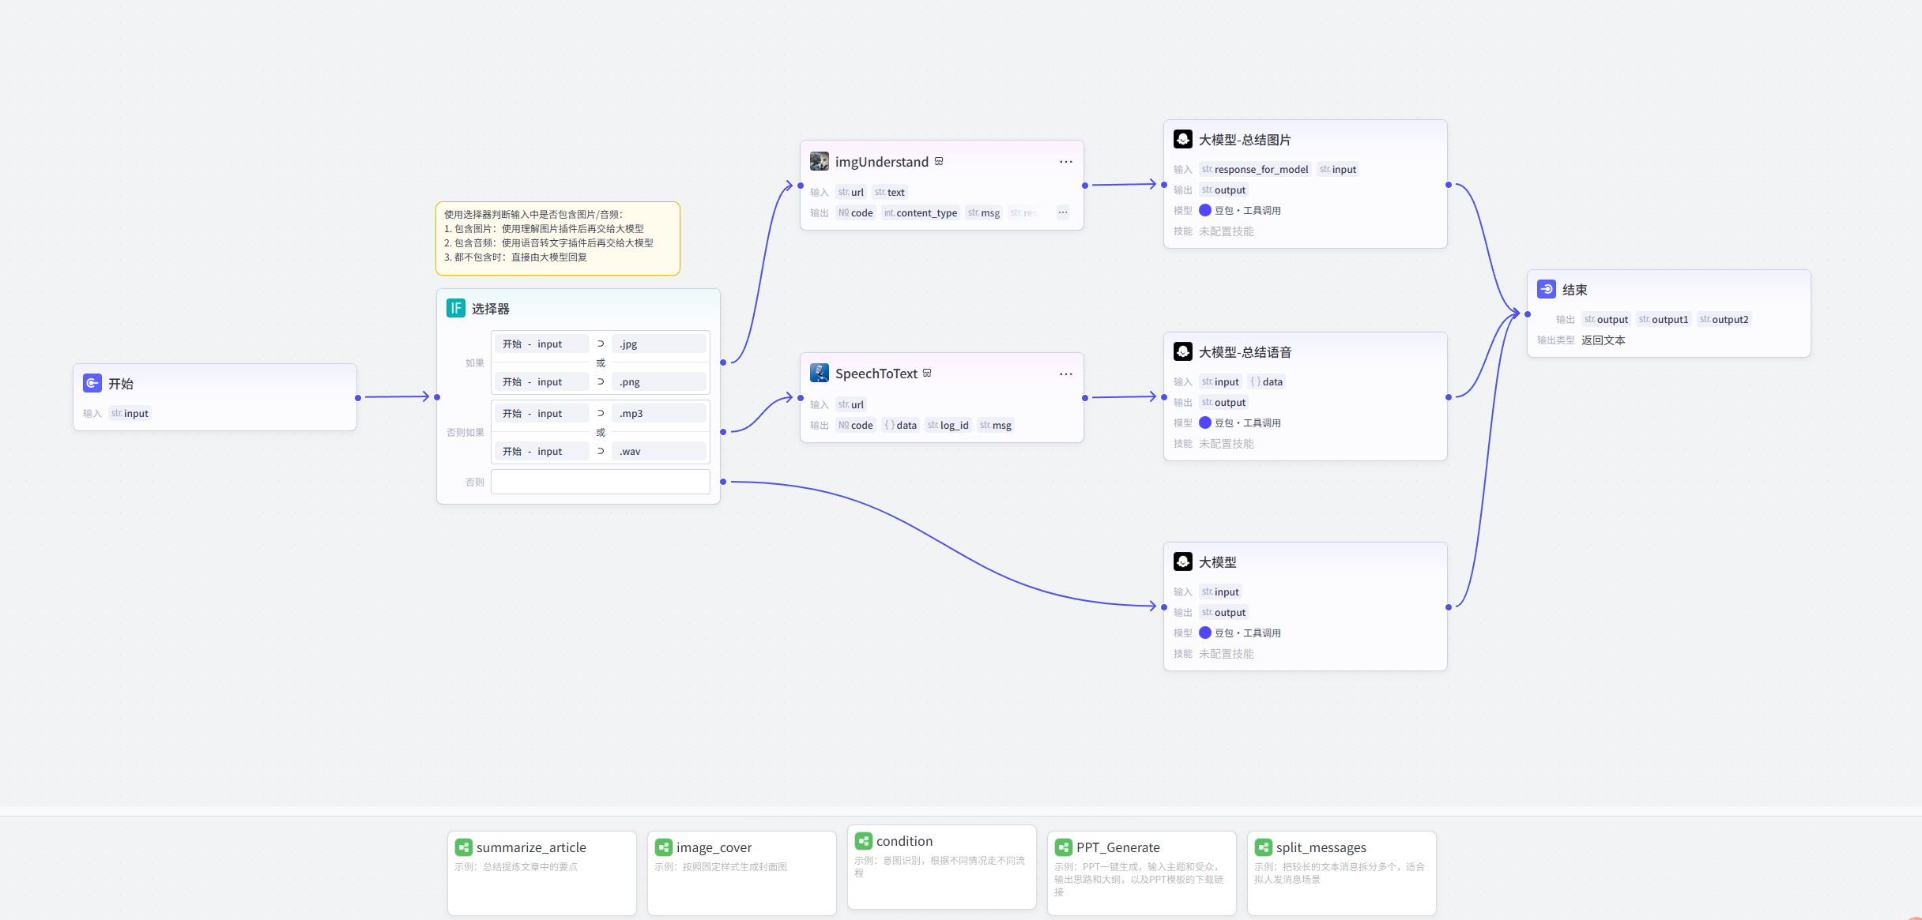Click the SpeechToText plugin thumbnail icon
Screen dimensions: 1922x920
tap(820, 373)
